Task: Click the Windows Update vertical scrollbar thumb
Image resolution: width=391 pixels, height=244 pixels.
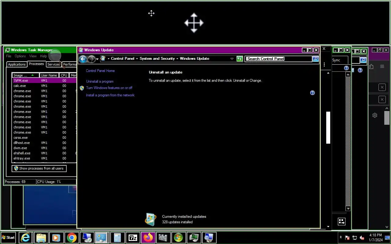Action: coord(328,127)
